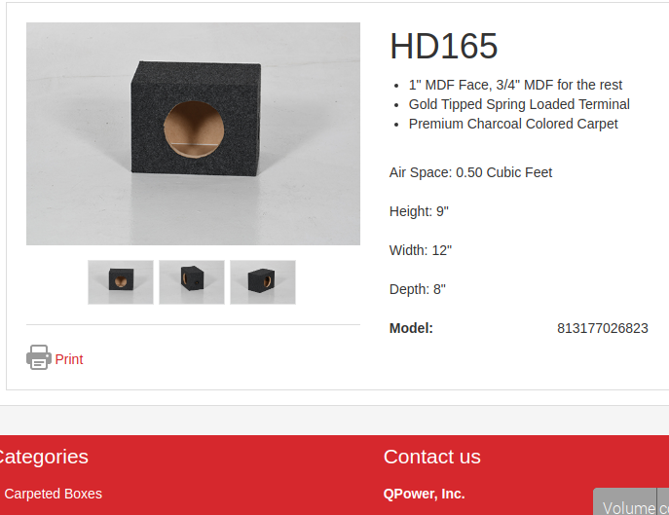Click the Categories footer heading
Screen dimensions: 669x515
(x=43, y=457)
